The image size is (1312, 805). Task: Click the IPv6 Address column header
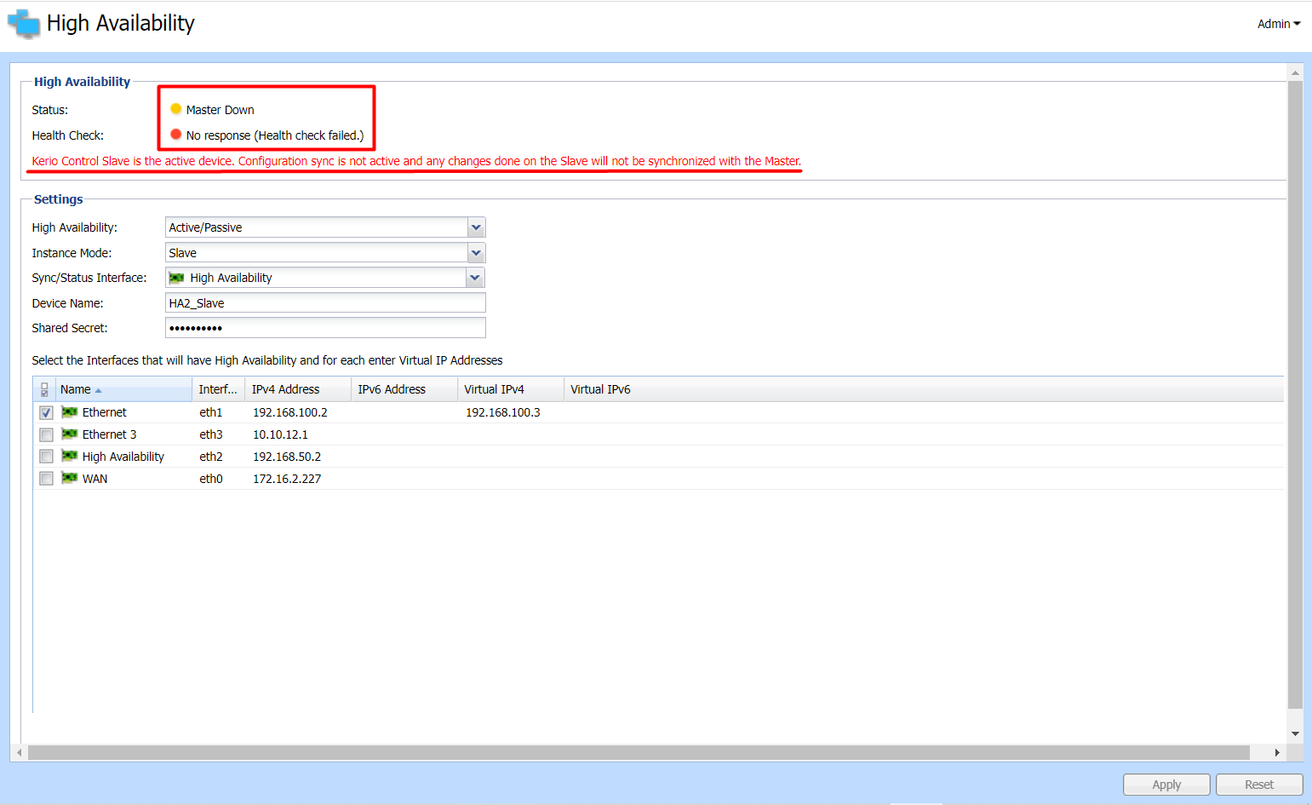[404, 389]
